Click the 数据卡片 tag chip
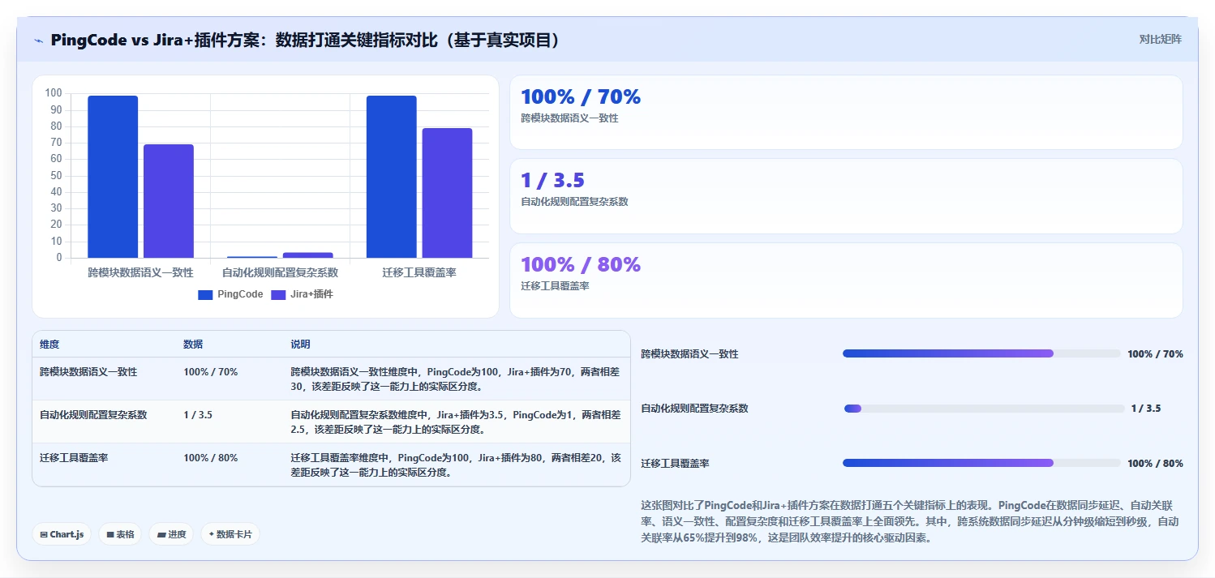The width and height of the screenshot is (1215, 578). pyautogui.click(x=230, y=534)
